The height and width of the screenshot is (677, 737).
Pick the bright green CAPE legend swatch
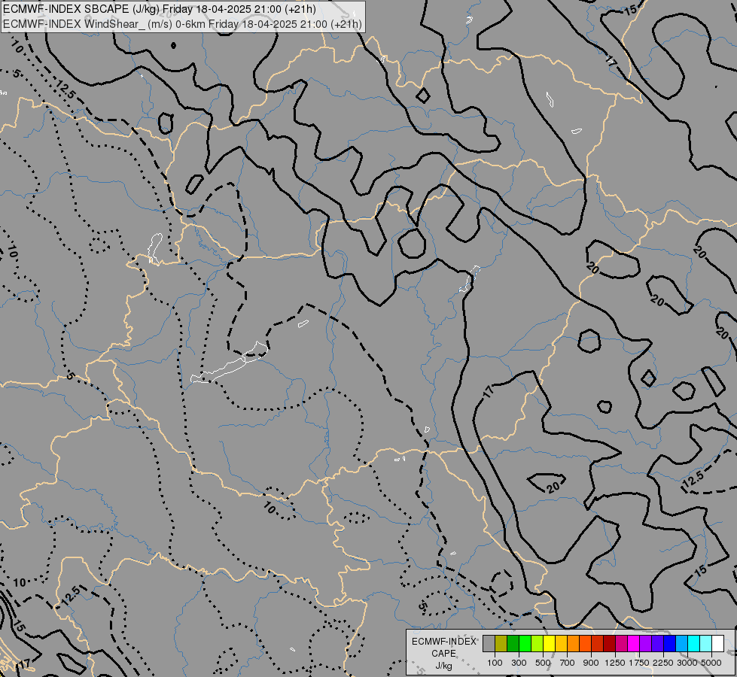pyautogui.click(x=525, y=643)
